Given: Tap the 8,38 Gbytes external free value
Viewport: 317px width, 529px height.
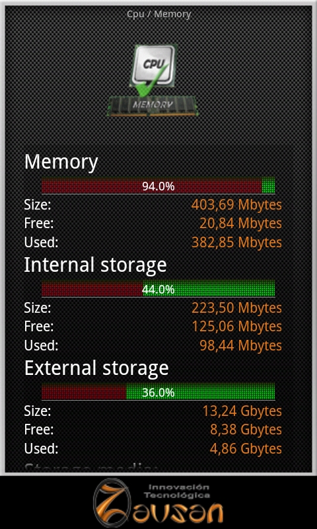Looking at the screenshot, I should [246, 429].
